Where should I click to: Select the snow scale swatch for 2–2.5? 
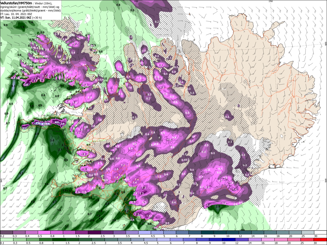[x=94, y=233]
